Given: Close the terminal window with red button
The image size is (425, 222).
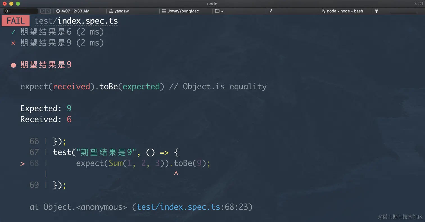Looking at the screenshot, I should point(4,4).
